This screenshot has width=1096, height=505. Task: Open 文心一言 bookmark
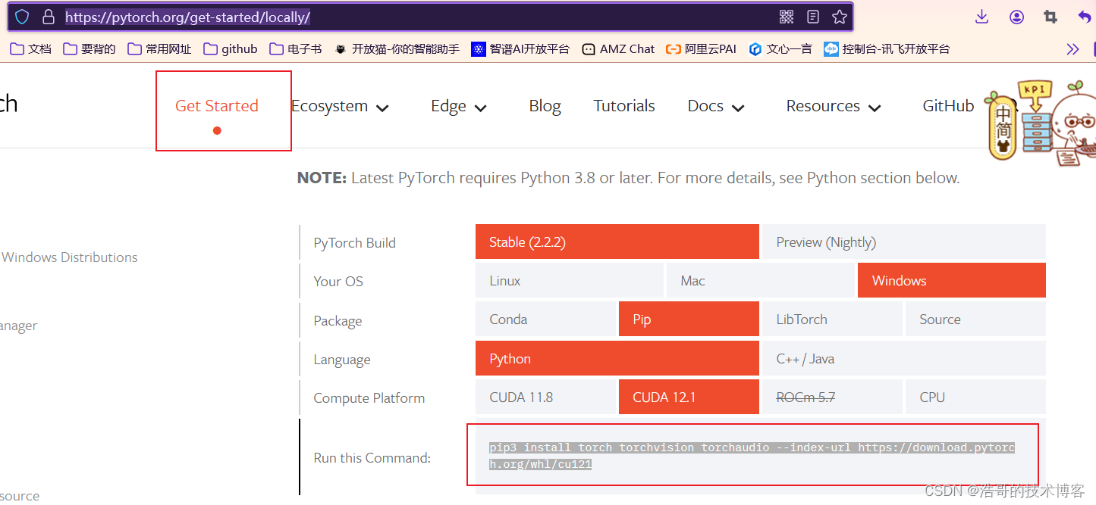point(780,49)
